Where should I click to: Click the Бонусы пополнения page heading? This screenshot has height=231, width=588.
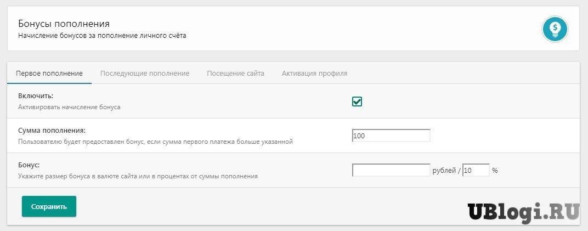pos(64,24)
